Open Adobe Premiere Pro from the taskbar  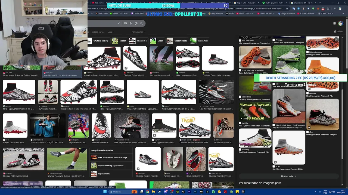coord(189,192)
